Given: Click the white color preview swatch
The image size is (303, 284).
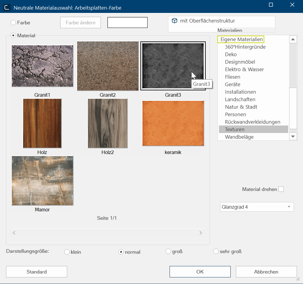Looking at the screenshot, I should (x=127, y=23).
